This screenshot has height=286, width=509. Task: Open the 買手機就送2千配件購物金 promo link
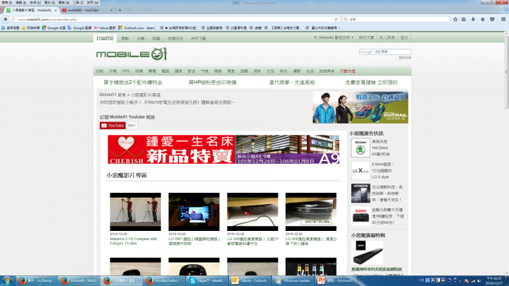[x=133, y=83]
